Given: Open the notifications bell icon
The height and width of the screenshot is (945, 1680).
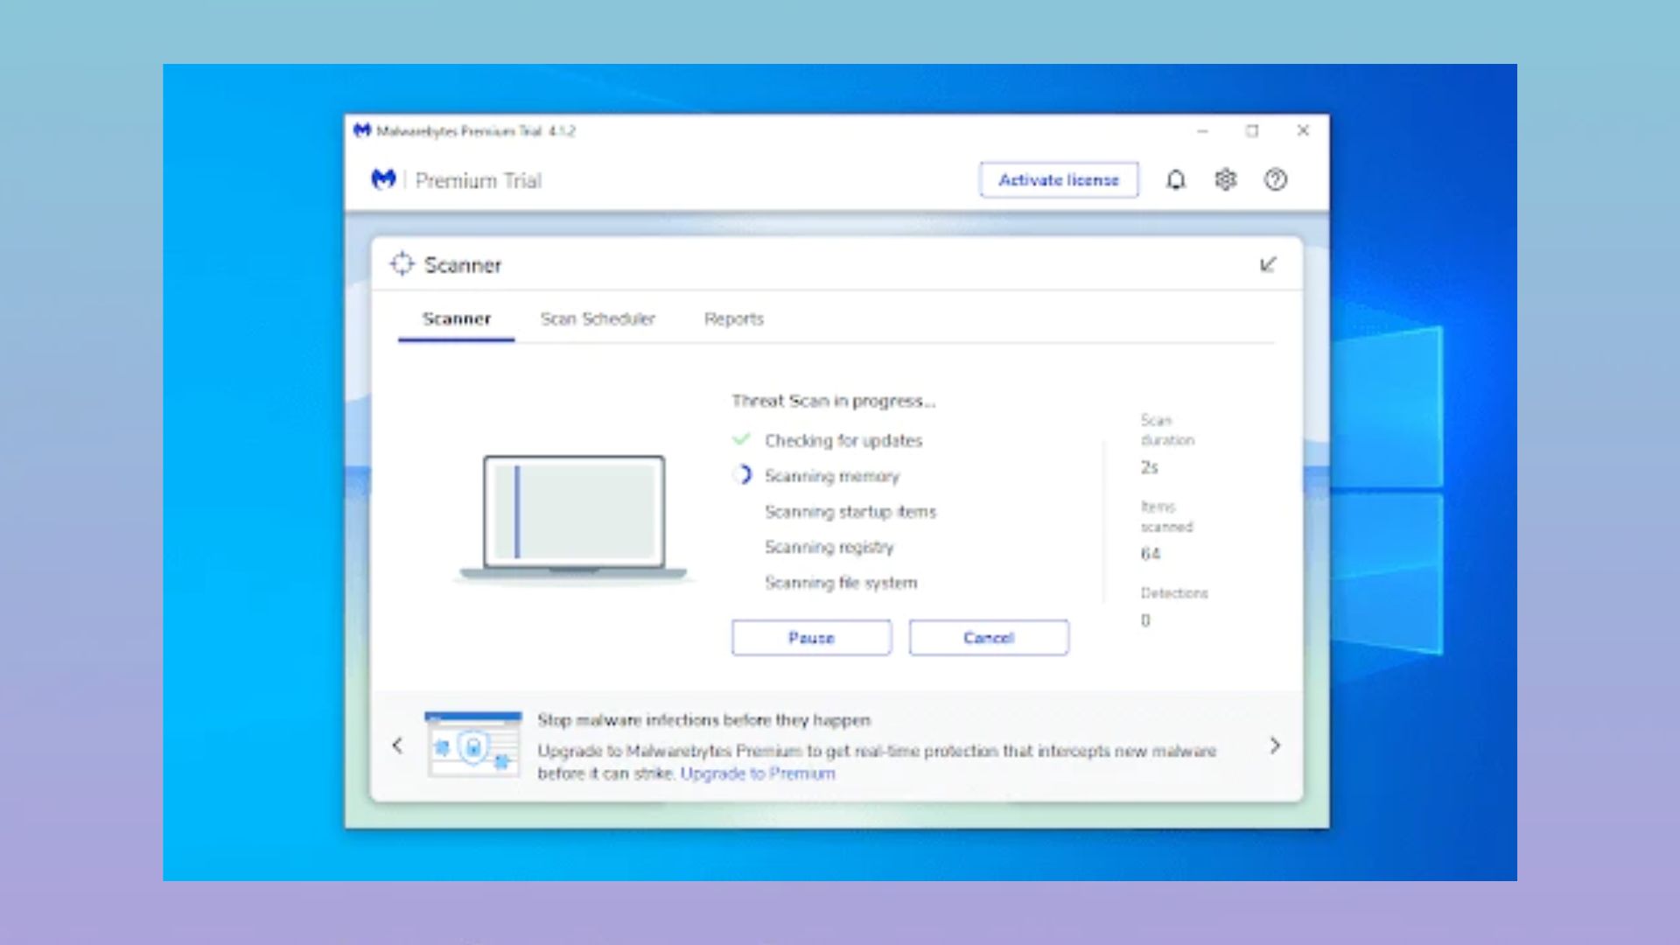Looking at the screenshot, I should click(x=1175, y=179).
